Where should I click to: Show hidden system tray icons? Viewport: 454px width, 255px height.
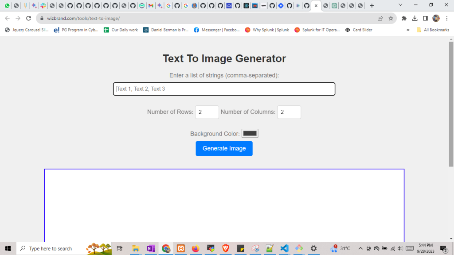tap(360, 248)
